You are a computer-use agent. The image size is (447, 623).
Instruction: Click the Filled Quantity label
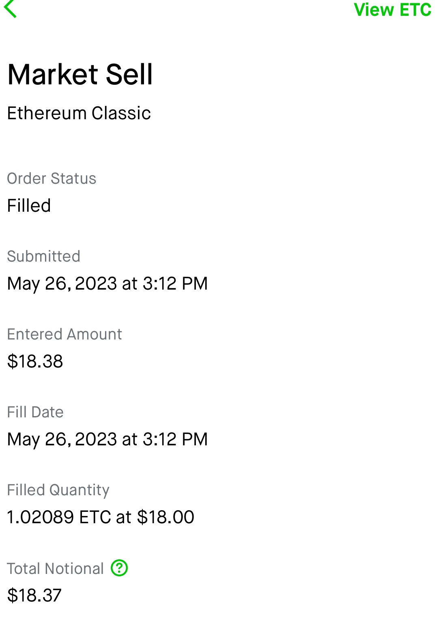pos(58,490)
